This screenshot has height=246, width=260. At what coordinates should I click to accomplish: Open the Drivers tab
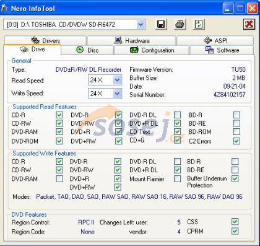coord(45,40)
